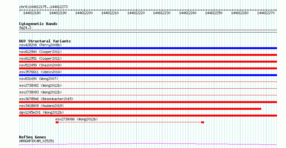Screen dimensions: 286x148
Task: Click the Cytogenetic Bands track heading
Action: 38,24
